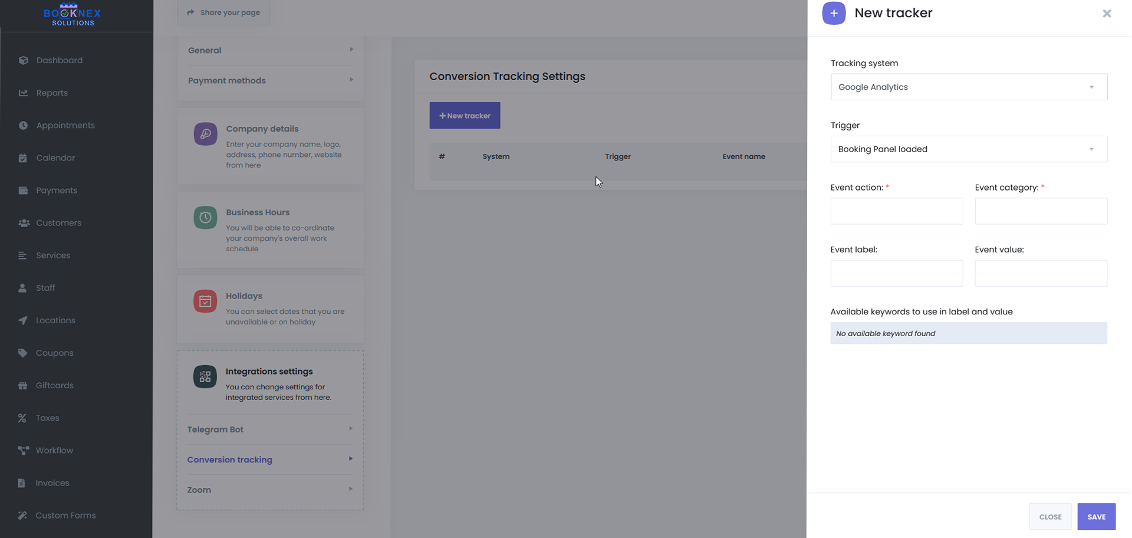1132x538 pixels.
Task: Click the Company details icon
Action: point(205,134)
